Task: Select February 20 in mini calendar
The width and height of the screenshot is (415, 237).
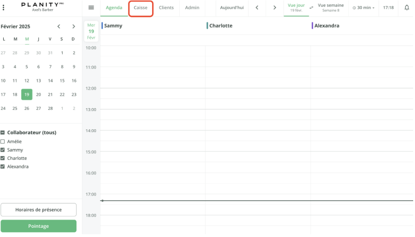Action: point(38,95)
